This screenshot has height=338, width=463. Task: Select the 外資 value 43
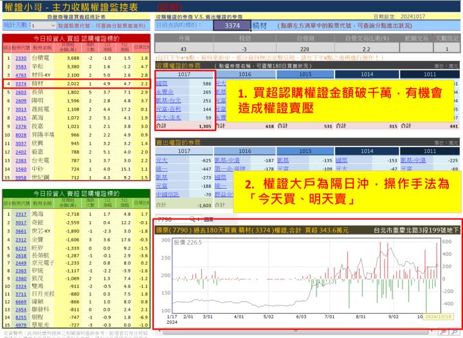183,49
